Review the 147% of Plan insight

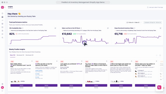(71, 85)
